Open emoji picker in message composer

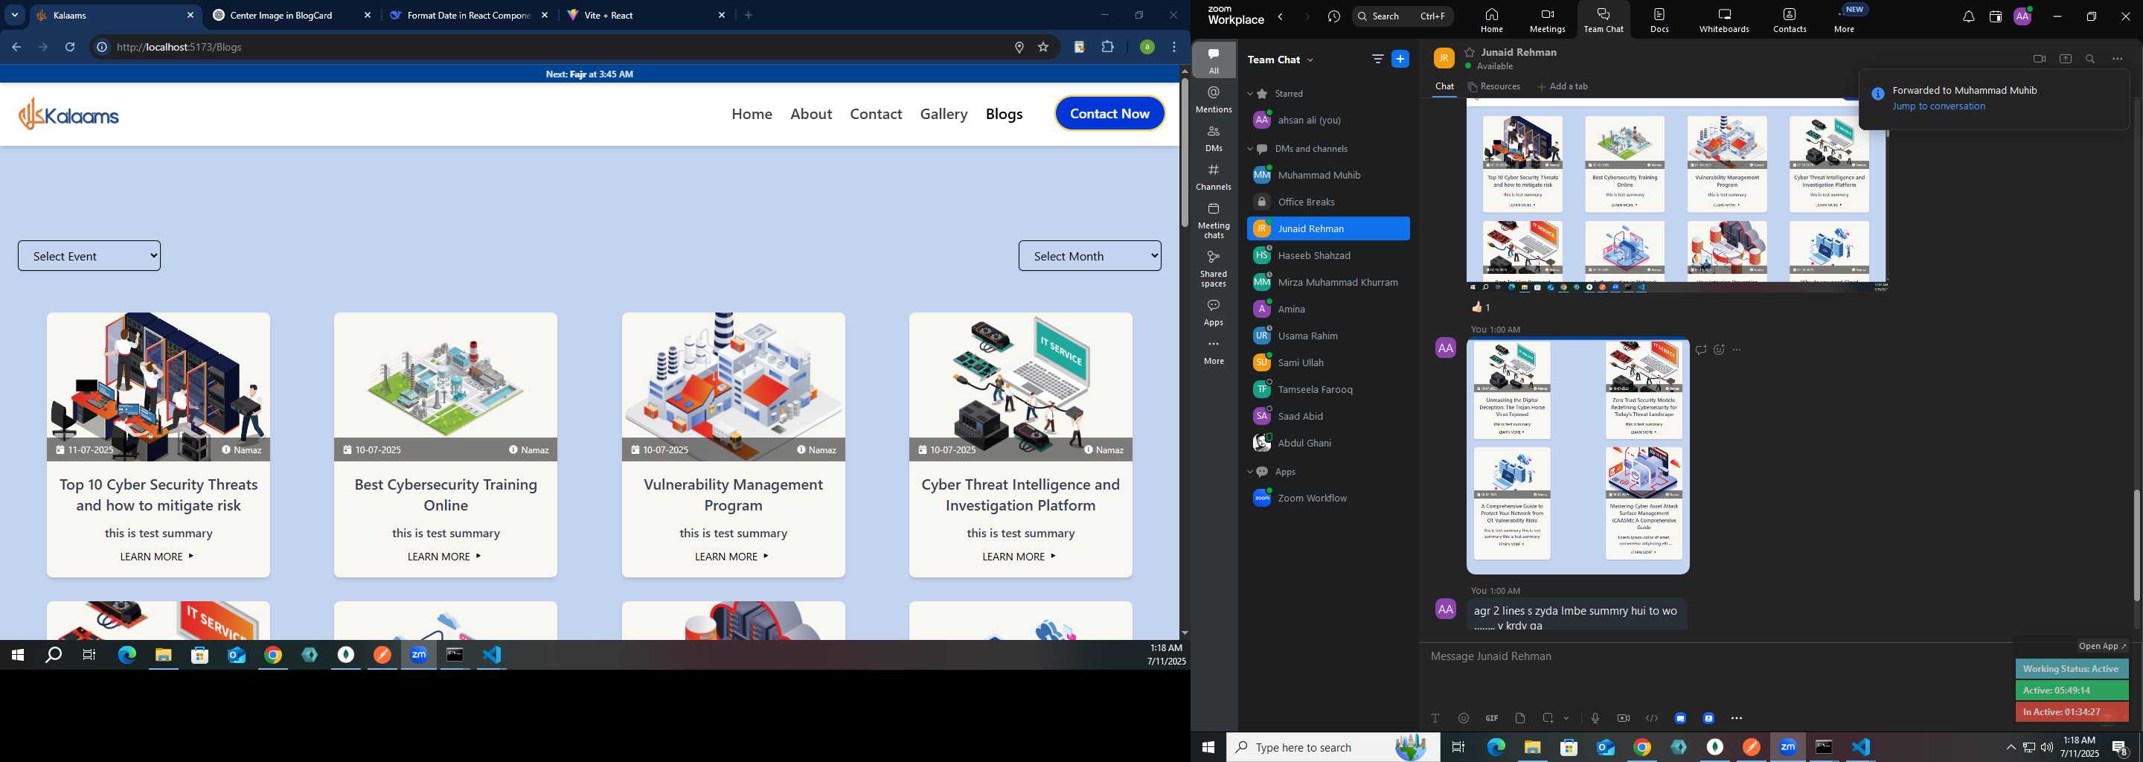tap(1464, 718)
